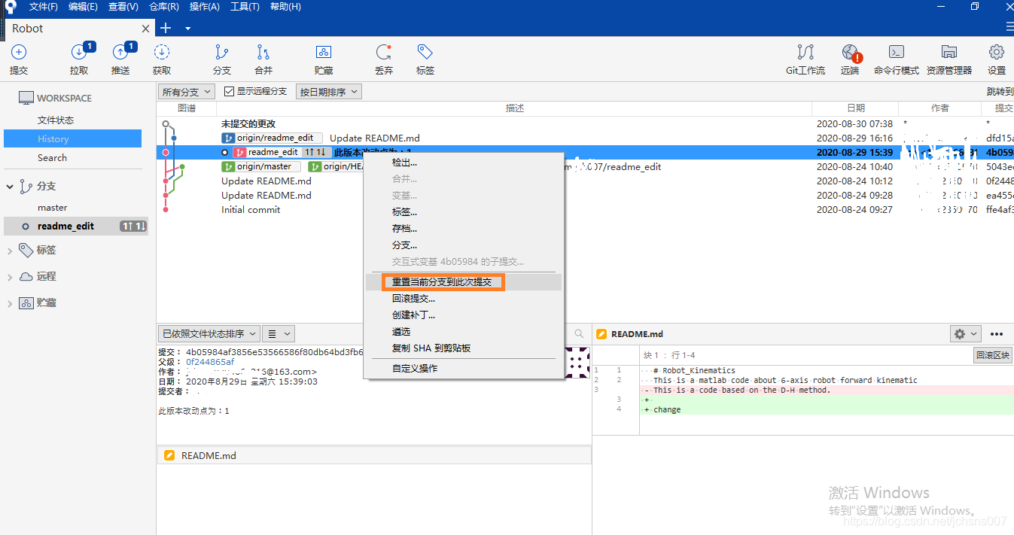Viewport: 1014px width, 535px height.
Task: Click the 合并 (Merge) toolbar icon
Action: tap(263, 53)
